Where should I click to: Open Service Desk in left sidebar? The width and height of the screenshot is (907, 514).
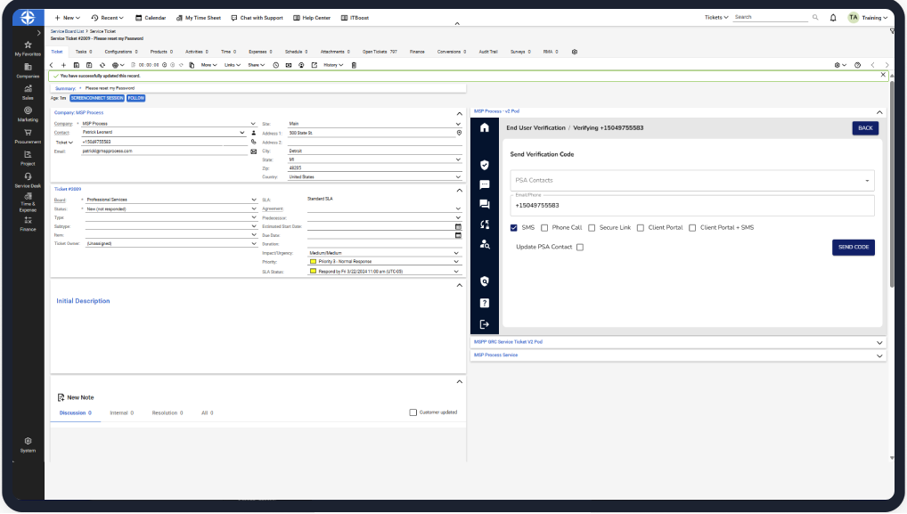(29, 180)
